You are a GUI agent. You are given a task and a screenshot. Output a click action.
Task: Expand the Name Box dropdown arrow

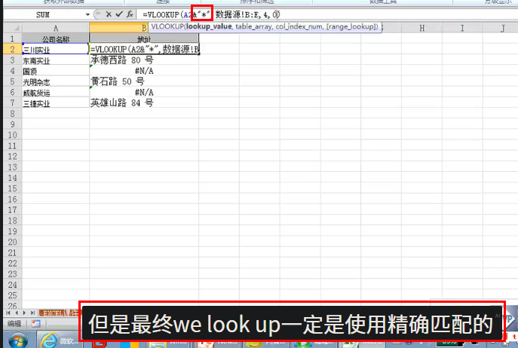[87, 14]
